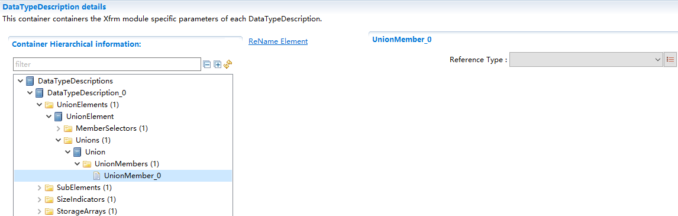Collapse the DataTypeDescription_0 node
678x216 pixels.
pos(30,93)
